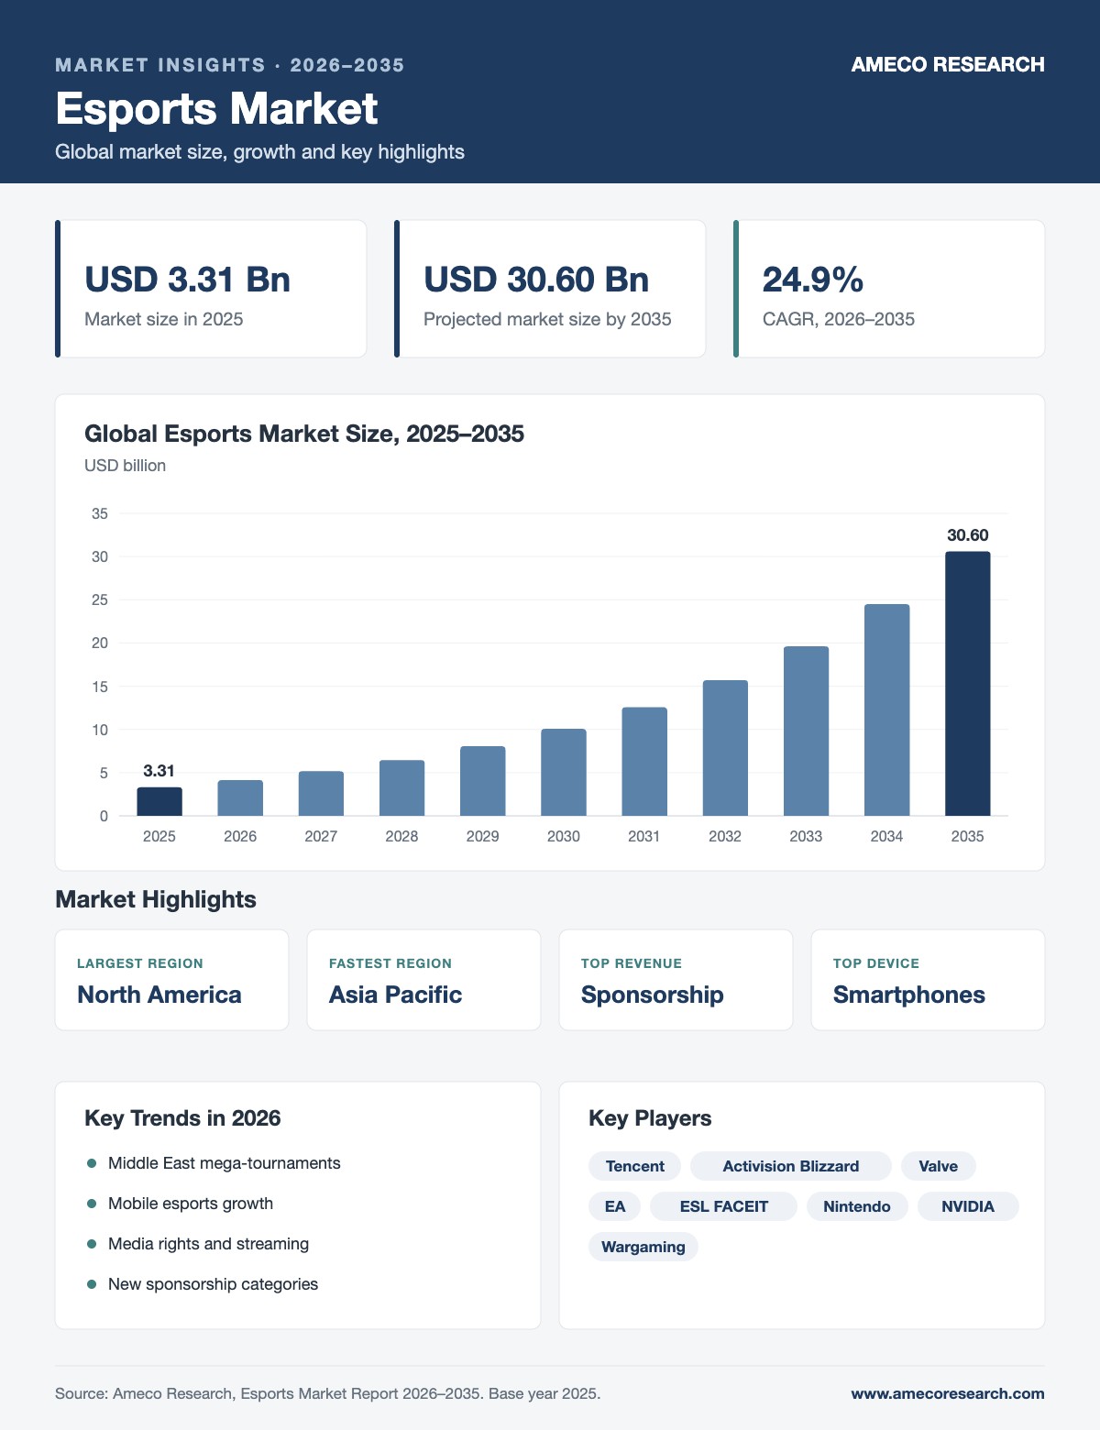
Task: Click the USD 3.31 Bn stat card
Action: [211, 289]
